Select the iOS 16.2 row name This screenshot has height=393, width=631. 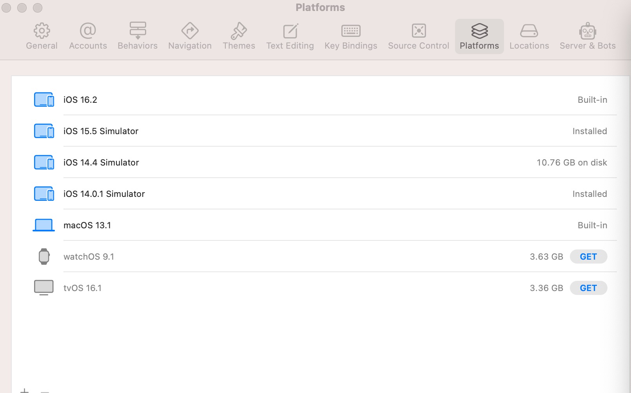coord(80,100)
